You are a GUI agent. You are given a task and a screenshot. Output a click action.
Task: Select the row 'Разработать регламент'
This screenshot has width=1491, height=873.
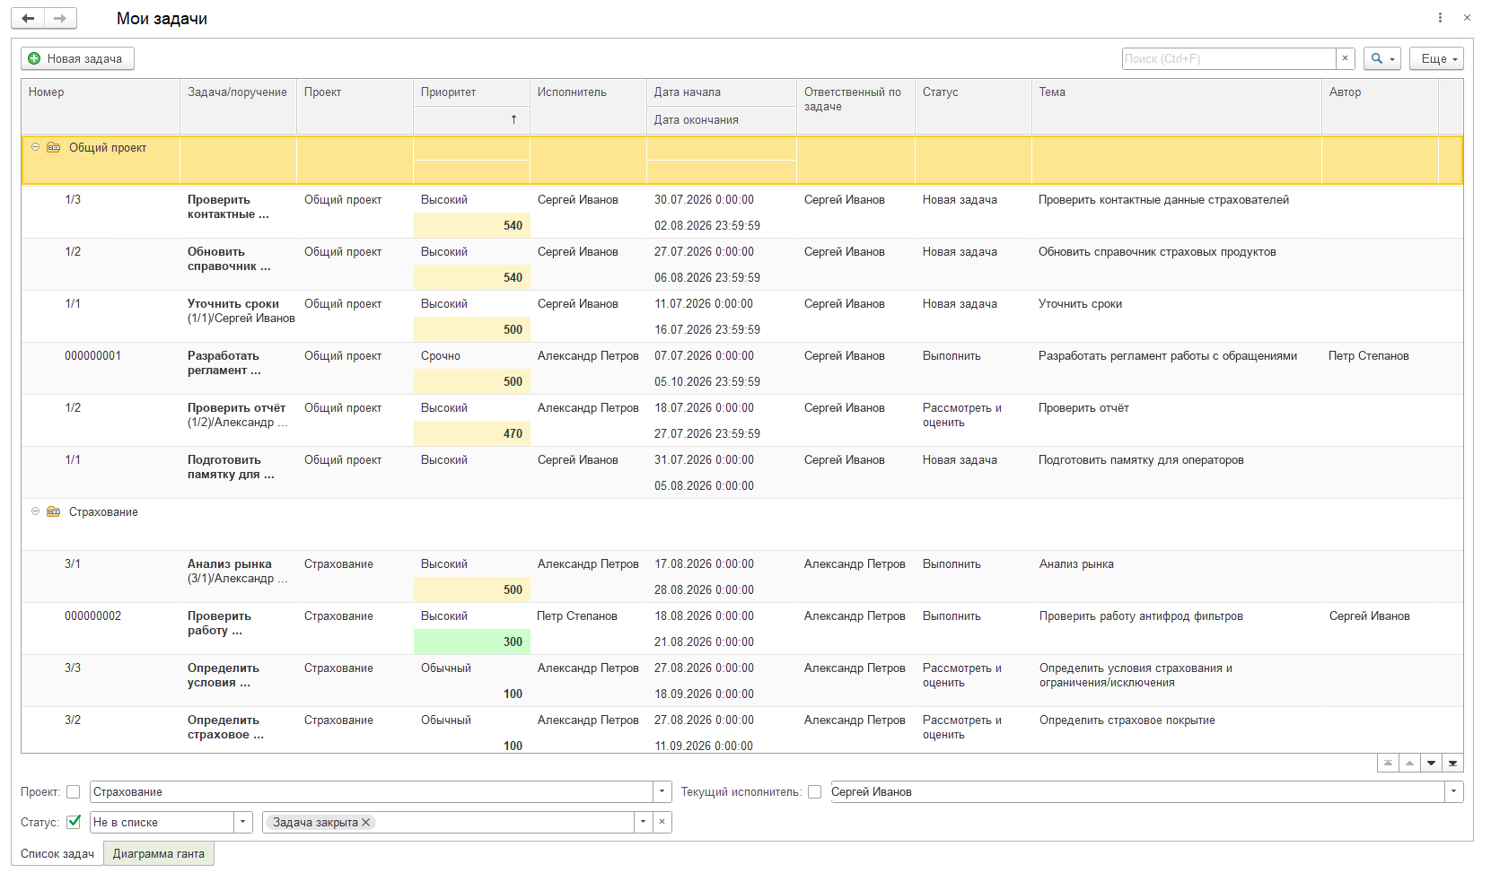point(741,369)
